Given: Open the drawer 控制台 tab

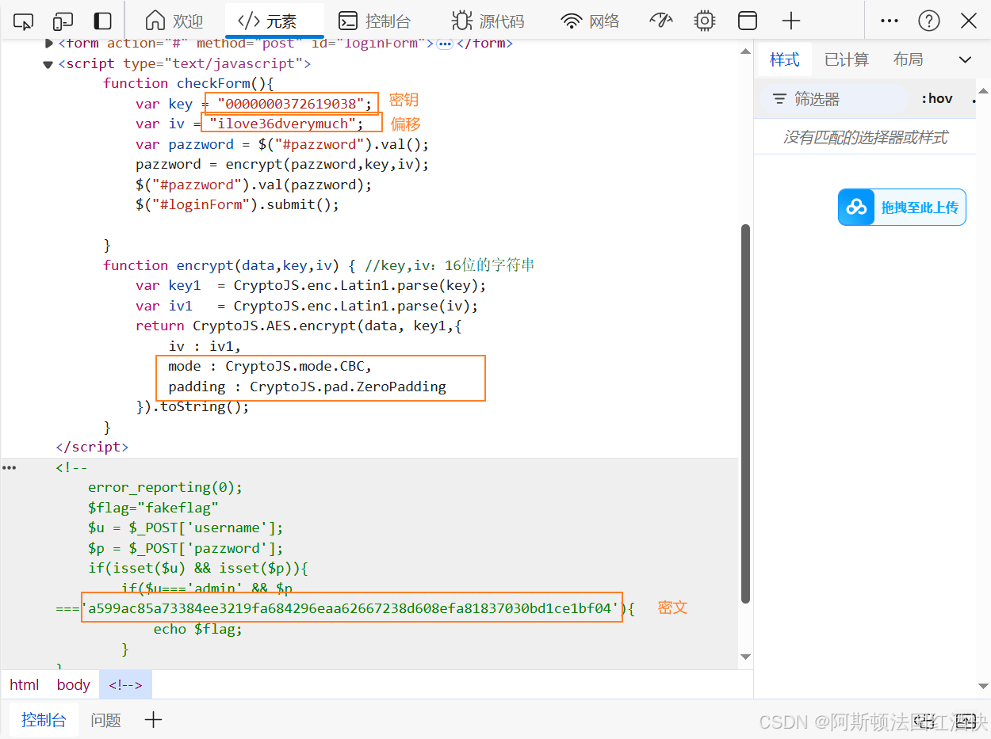Looking at the screenshot, I should click(44, 720).
